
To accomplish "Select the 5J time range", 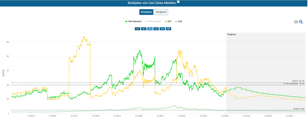I will pyautogui.click(x=137, y=29).
